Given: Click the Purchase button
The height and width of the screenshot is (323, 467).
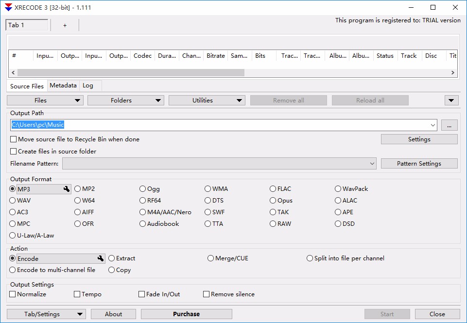Looking at the screenshot, I should pyautogui.click(x=186, y=314).
